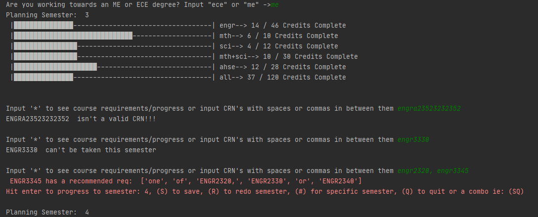Screen dimensions: 538x217
Task: Click the 'Planning Semester: 3' heading
Action: click(x=47, y=15)
